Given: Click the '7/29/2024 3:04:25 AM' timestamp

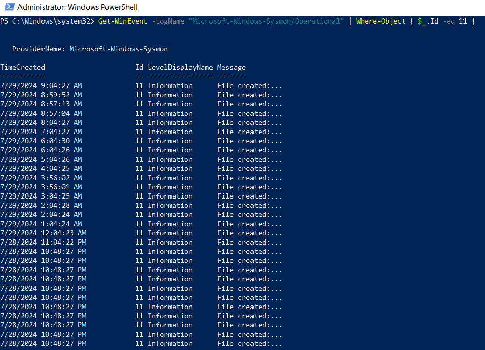Looking at the screenshot, I should tap(41, 196).
